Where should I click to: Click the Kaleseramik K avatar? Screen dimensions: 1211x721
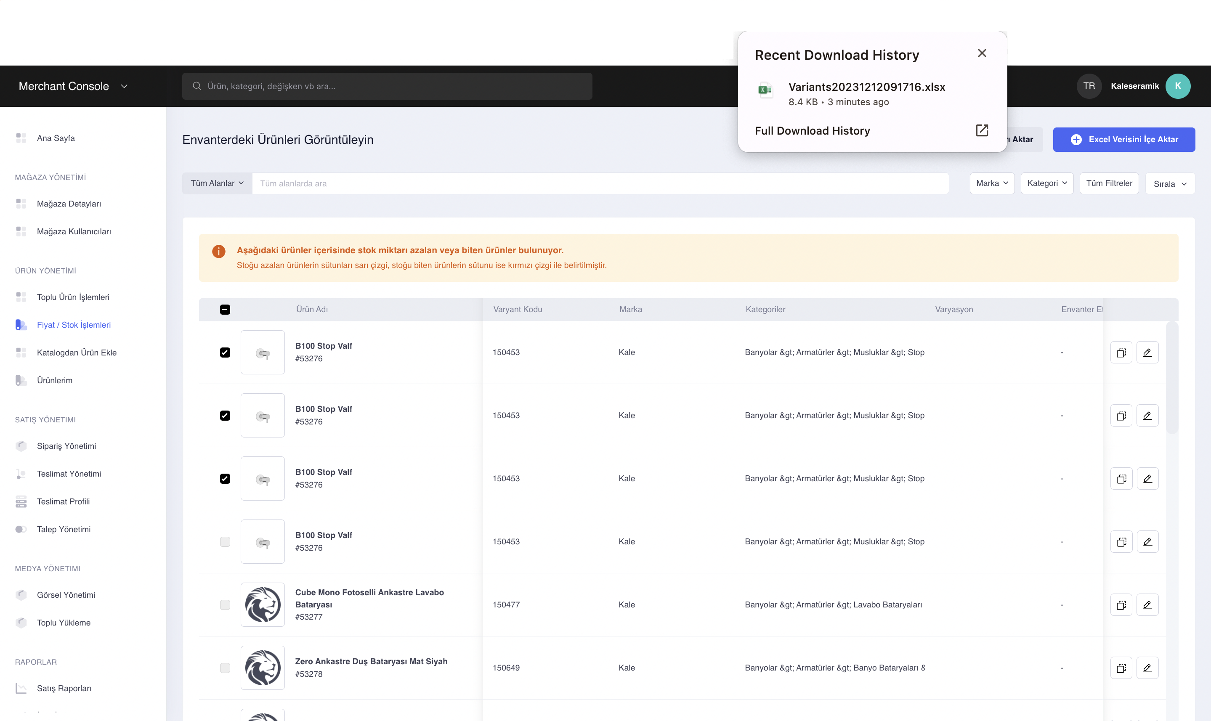tap(1177, 86)
